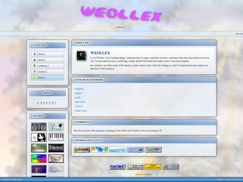Click the yellow icon beside about
The height and width of the screenshot is (182, 243).
pos(35,78)
